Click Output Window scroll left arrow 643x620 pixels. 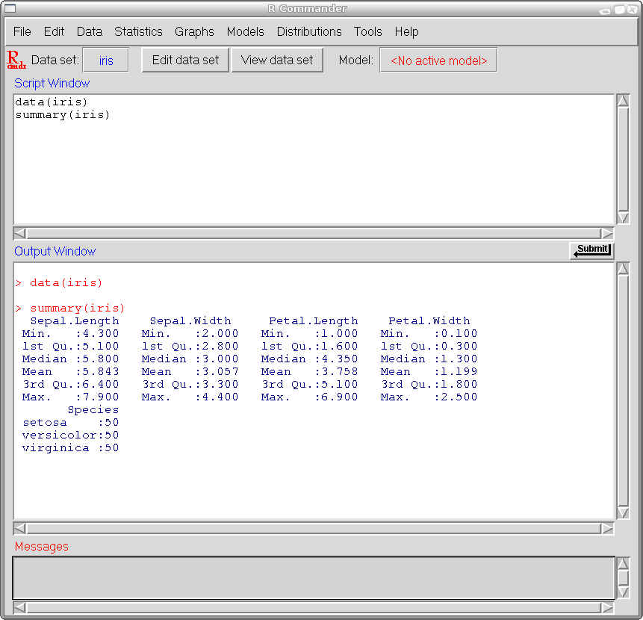(x=20, y=528)
